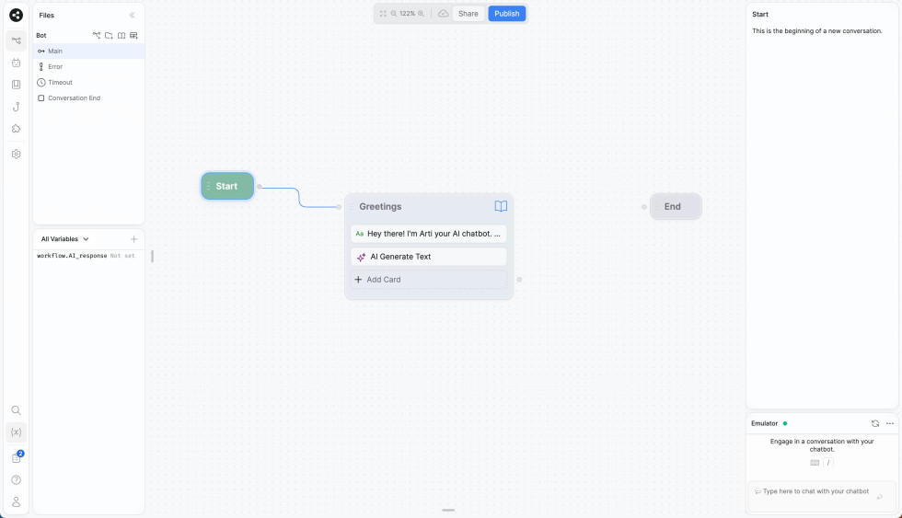
Task: Click the emulator chat input field
Action: (812, 492)
